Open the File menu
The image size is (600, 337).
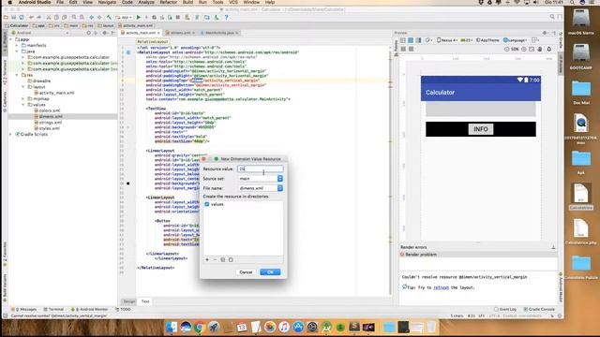(x=60, y=2)
